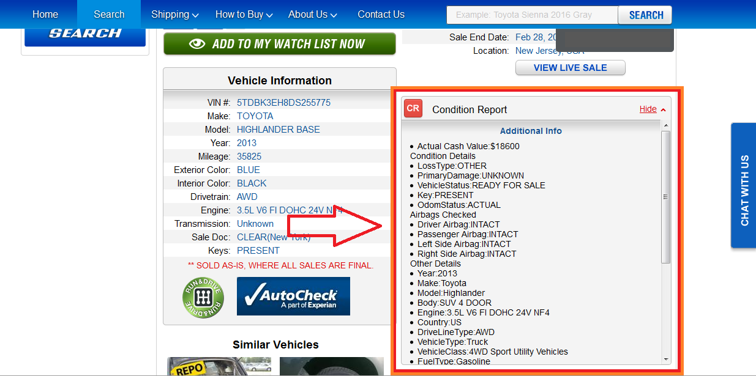Image resolution: width=756 pixels, height=376 pixels.
Task: Click the 'LossType:OTHER' line
Action: [x=452, y=166]
